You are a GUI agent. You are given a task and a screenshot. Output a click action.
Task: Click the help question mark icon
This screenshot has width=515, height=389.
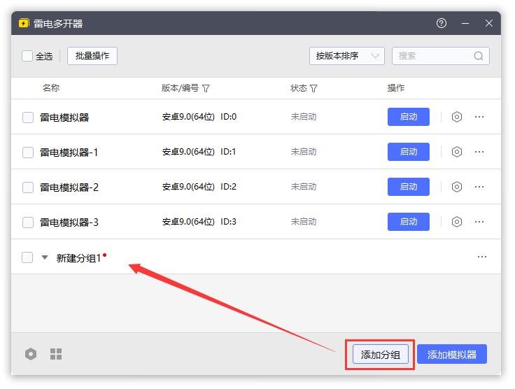coord(442,23)
